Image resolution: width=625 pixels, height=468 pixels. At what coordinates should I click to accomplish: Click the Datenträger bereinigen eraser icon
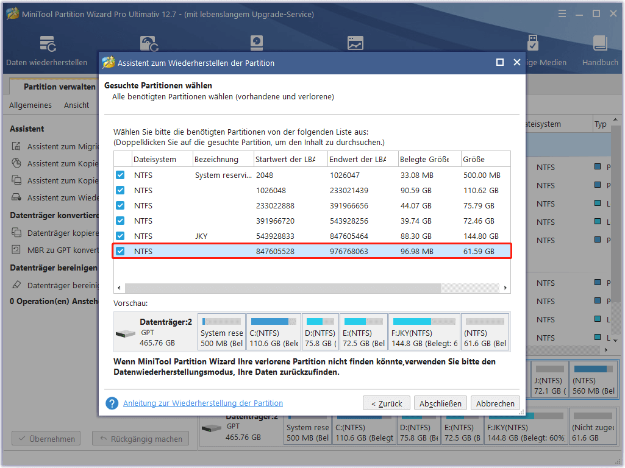(x=16, y=285)
